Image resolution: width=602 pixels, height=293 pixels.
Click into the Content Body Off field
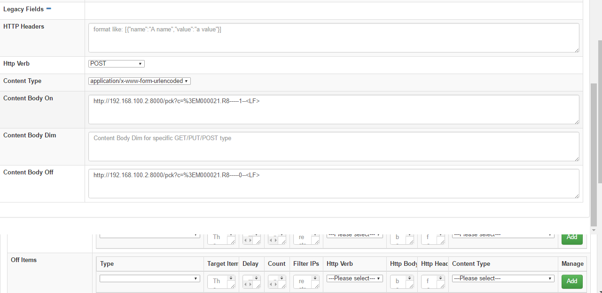point(333,183)
